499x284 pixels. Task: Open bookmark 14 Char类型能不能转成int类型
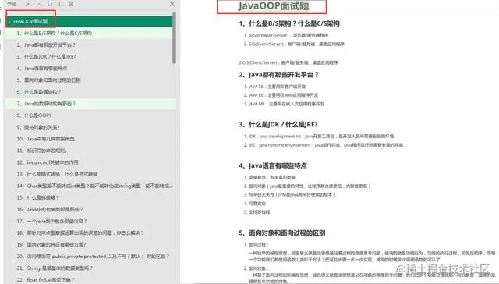click(x=94, y=186)
